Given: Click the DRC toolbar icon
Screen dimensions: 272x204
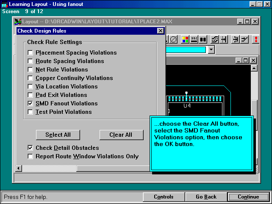Looking at the screenshot, I should coord(194,39).
